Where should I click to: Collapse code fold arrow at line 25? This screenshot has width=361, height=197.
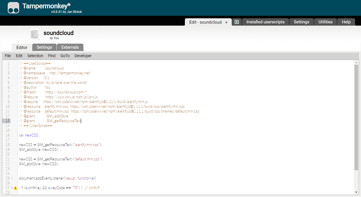click(12, 178)
